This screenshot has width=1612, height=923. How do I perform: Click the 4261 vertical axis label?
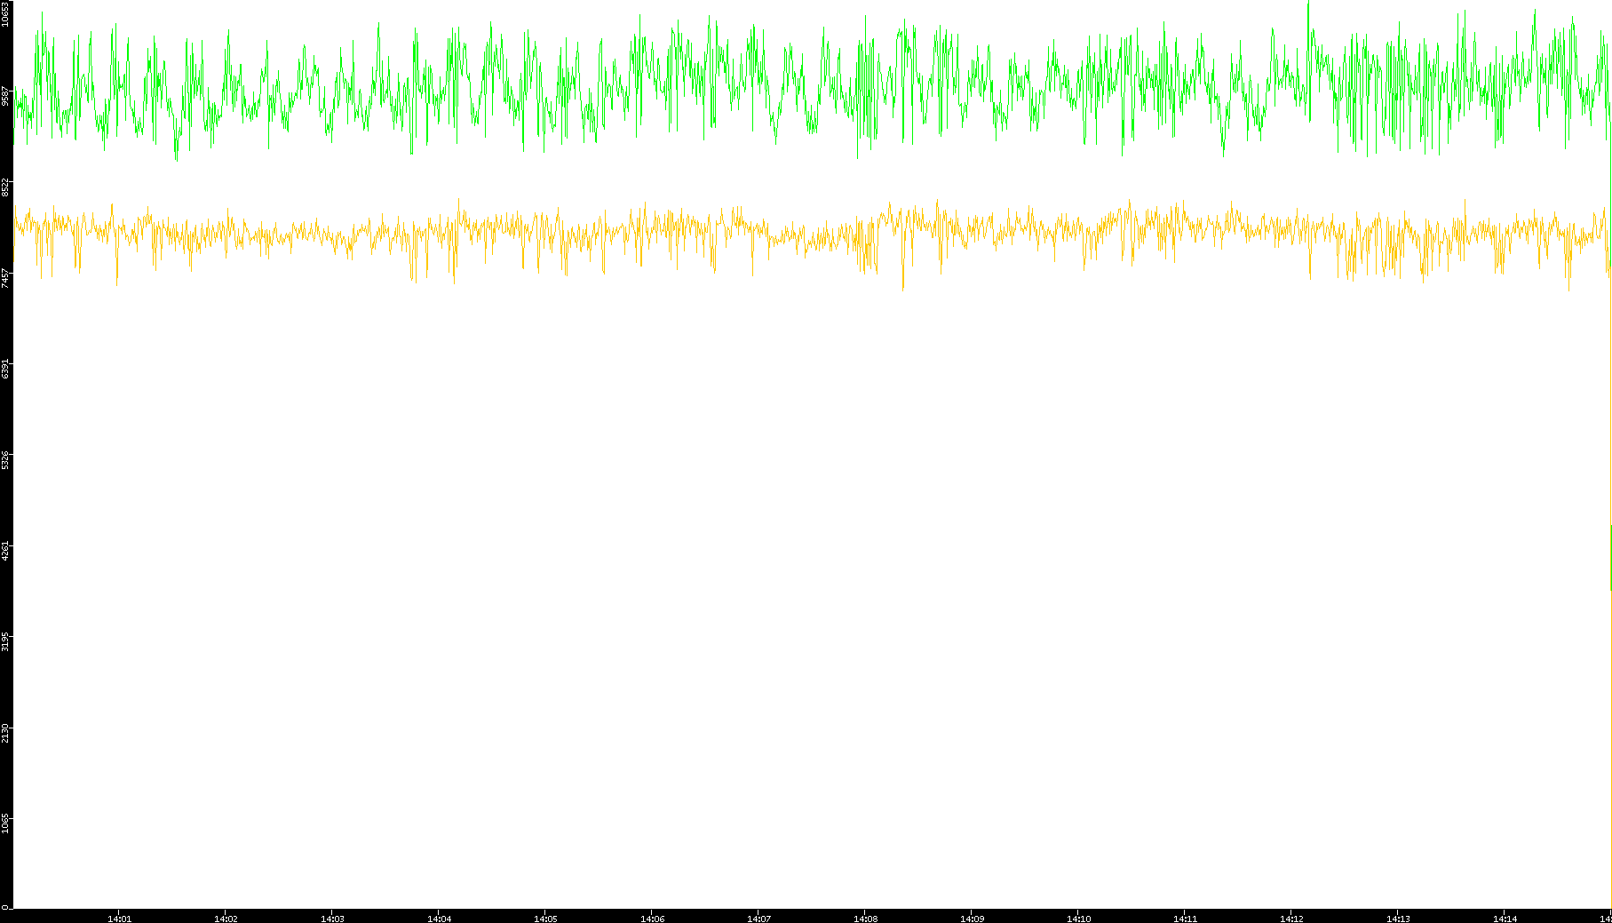pos(5,550)
